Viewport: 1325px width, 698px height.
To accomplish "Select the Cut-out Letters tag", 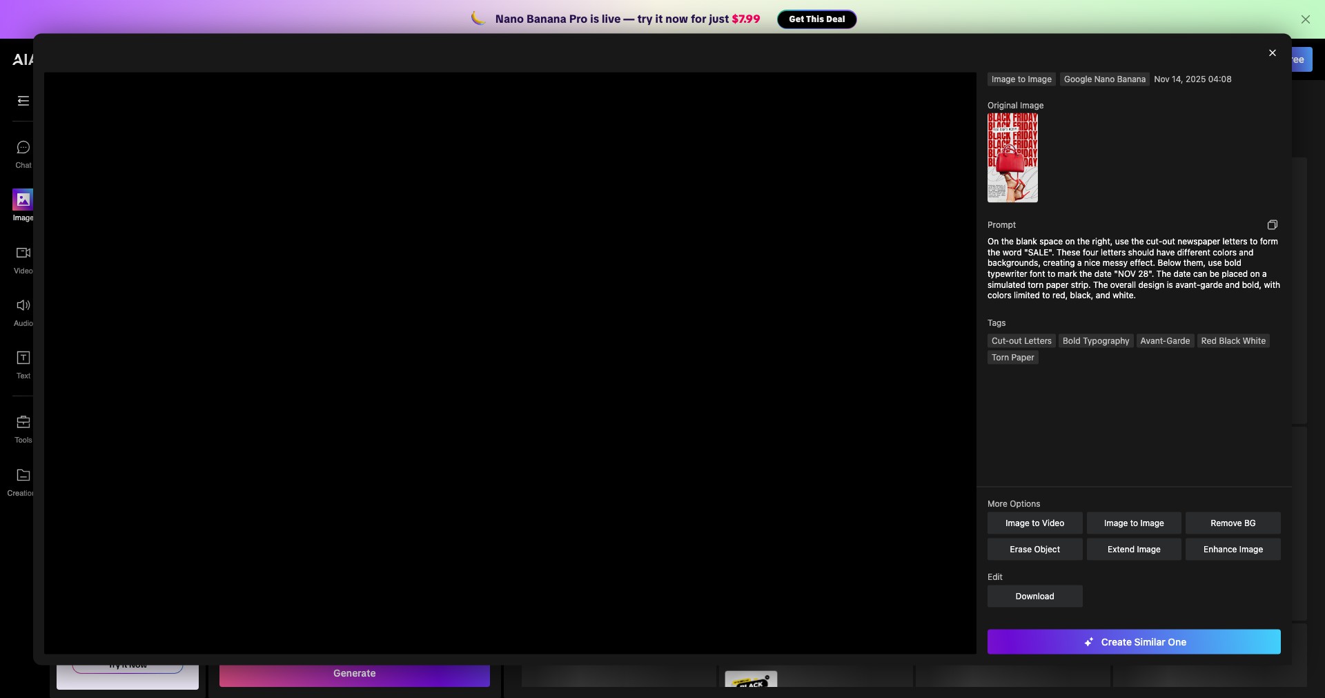I will [x=1021, y=341].
